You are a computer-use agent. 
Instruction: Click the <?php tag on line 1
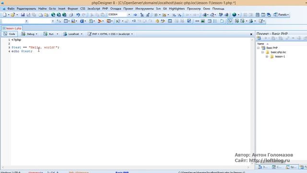(x=16, y=39)
